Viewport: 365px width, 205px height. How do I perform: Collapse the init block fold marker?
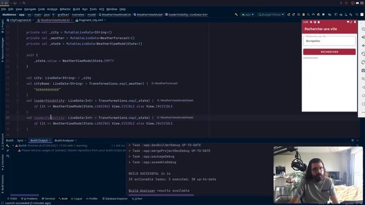(x=18, y=55)
